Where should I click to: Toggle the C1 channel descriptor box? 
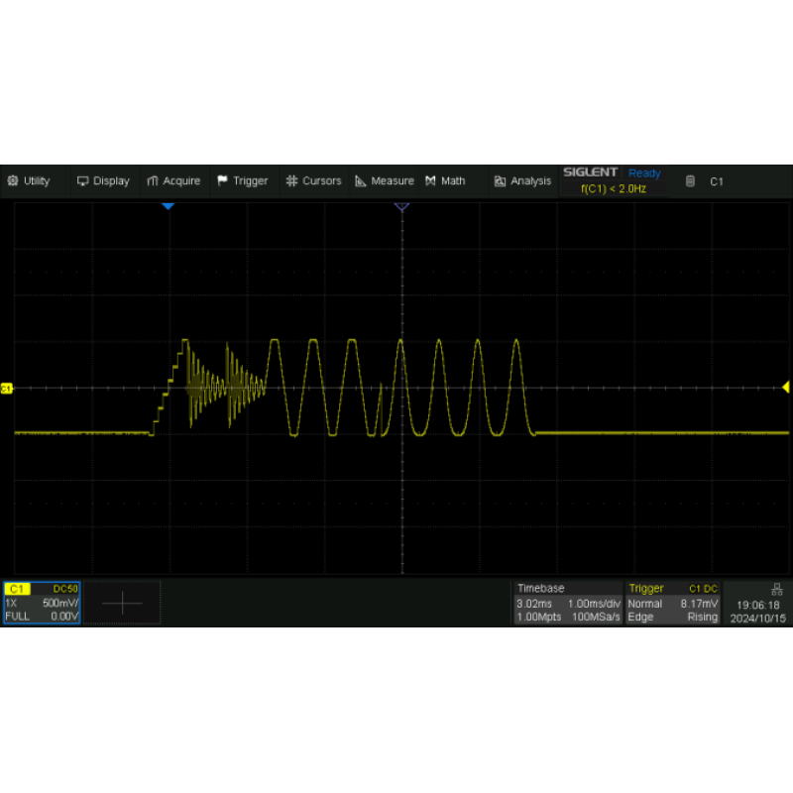pos(42,602)
